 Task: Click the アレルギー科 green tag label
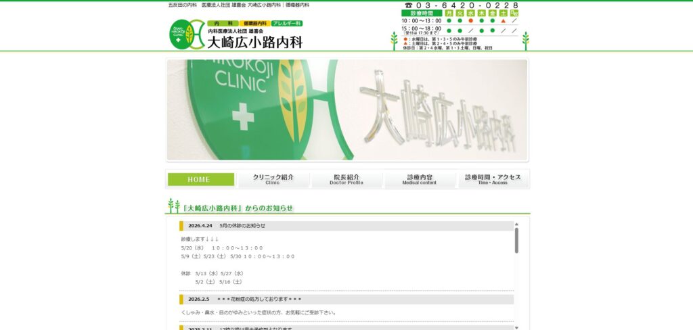click(287, 24)
